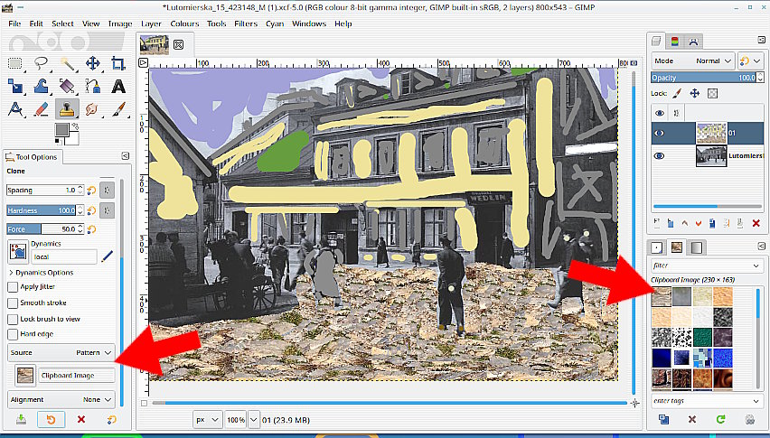Reset the Spacing value to default
The image size is (770, 438).
tap(91, 191)
